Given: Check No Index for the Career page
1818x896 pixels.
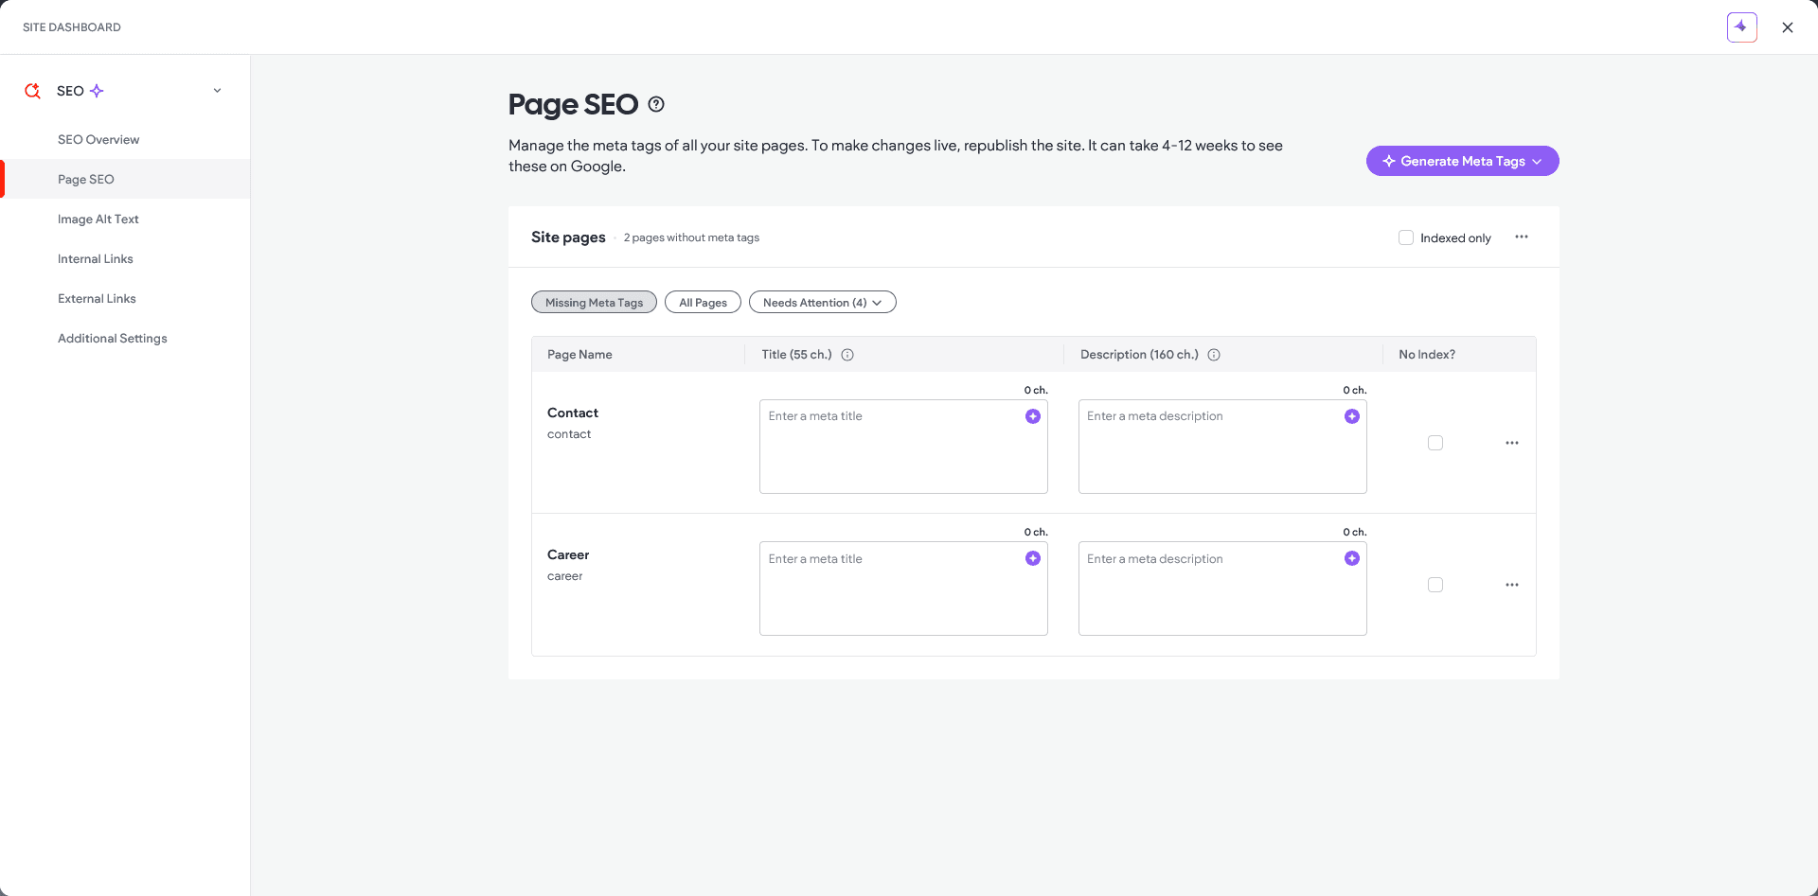Looking at the screenshot, I should [1435, 585].
